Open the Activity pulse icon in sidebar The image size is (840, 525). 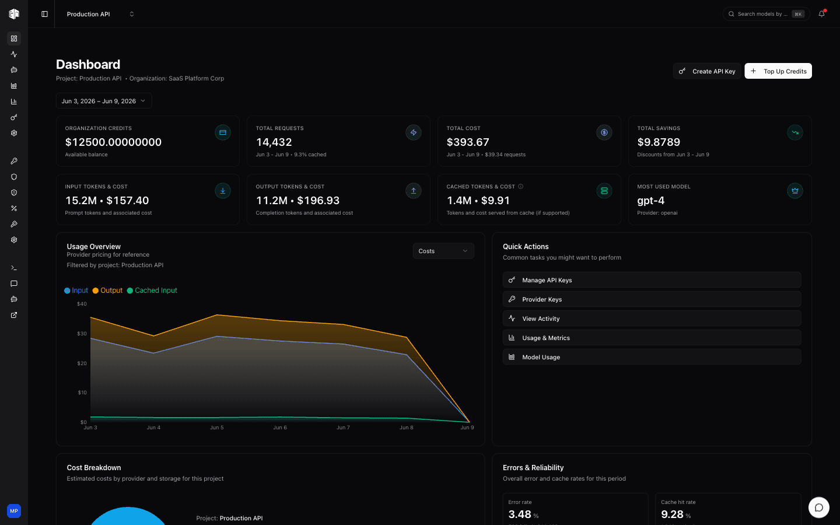[14, 54]
